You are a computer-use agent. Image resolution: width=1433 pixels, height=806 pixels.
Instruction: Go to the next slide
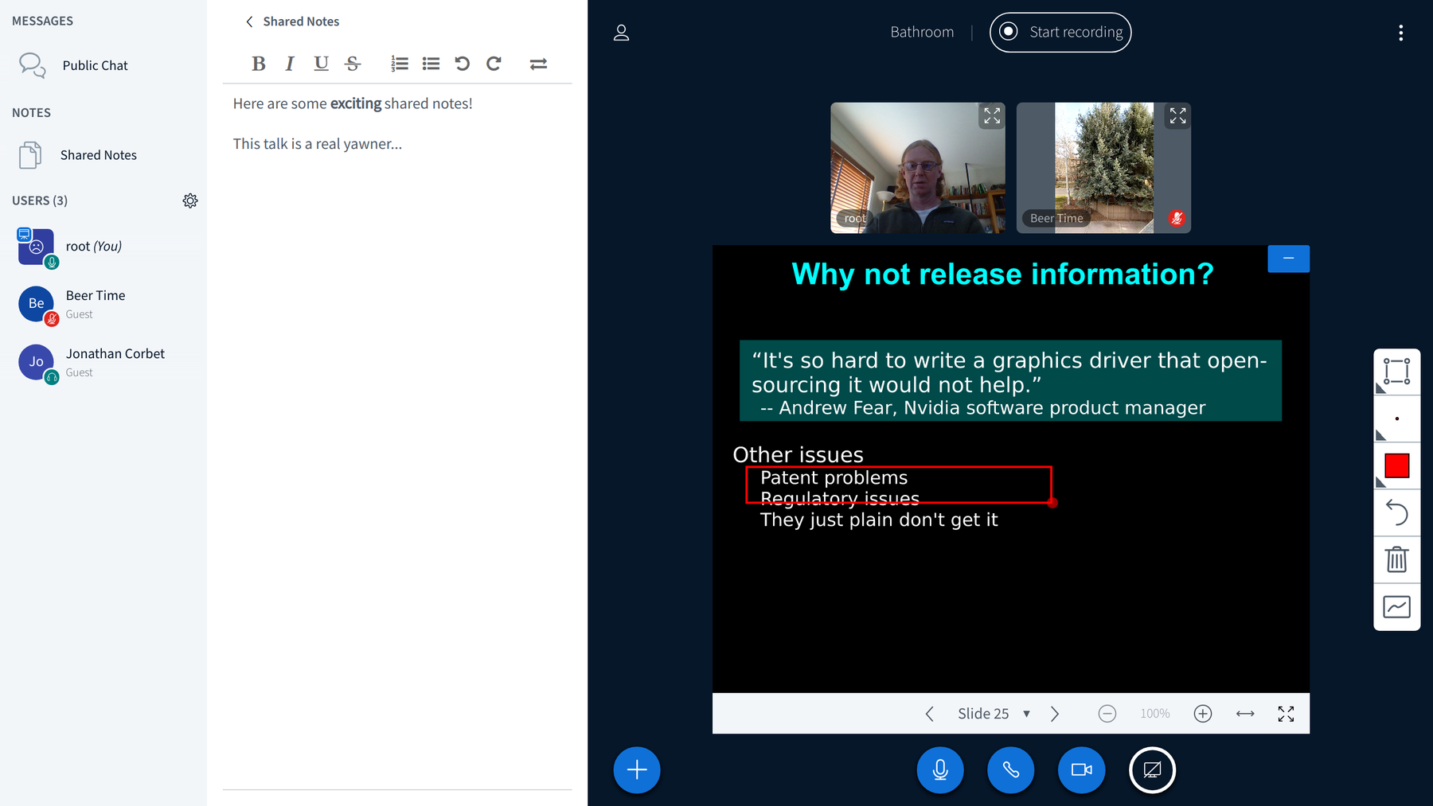[x=1055, y=714]
